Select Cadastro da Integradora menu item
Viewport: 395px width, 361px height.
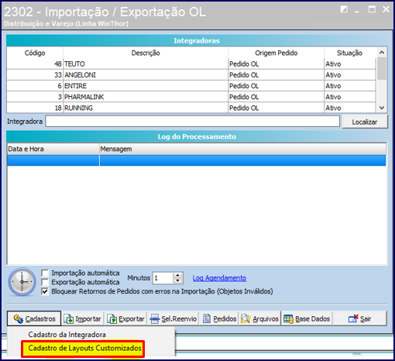pyautogui.click(x=67, y=335)
